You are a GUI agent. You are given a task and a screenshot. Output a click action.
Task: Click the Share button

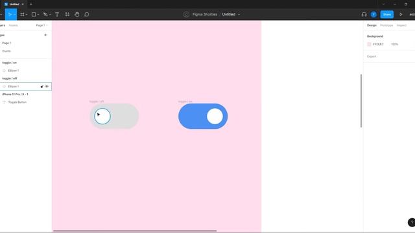[x=386, y=14]
